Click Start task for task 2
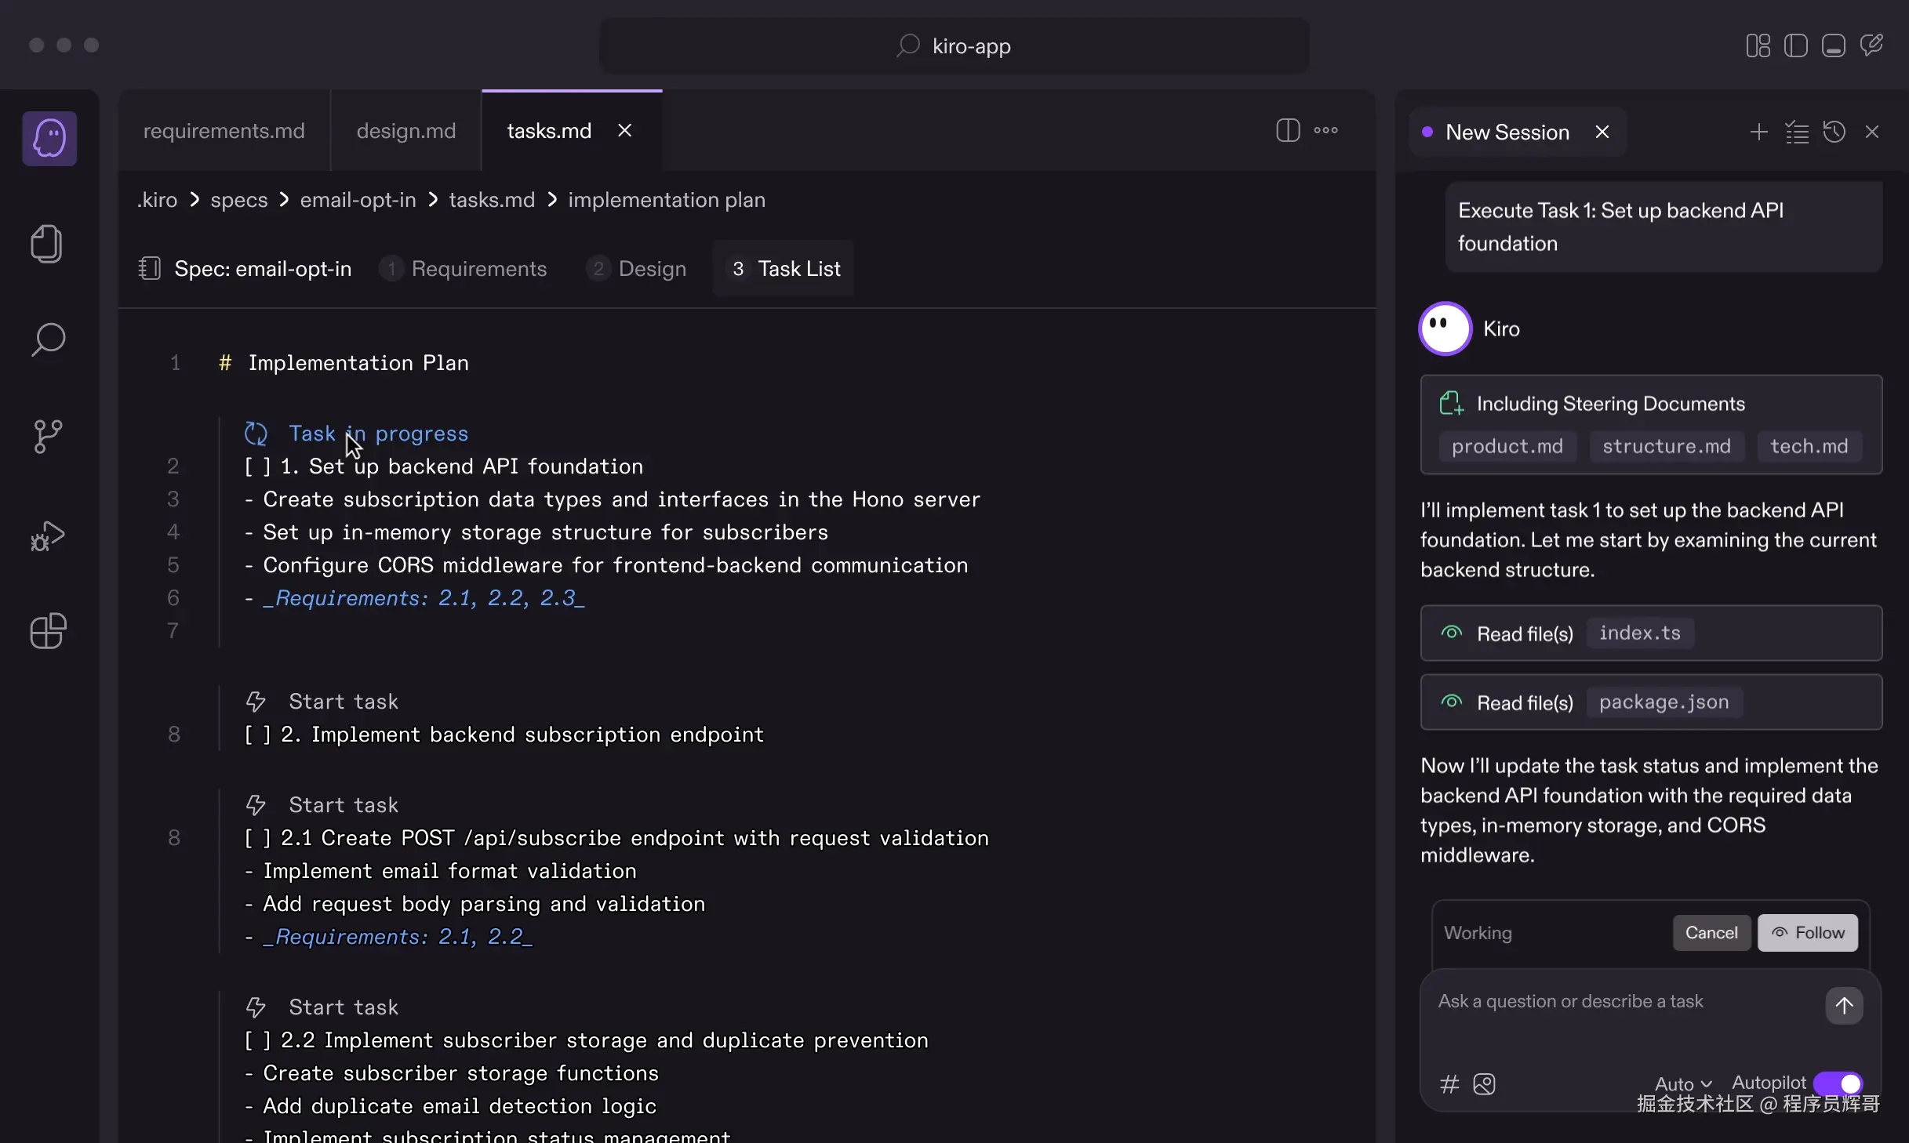 click(x=343, y=702)
